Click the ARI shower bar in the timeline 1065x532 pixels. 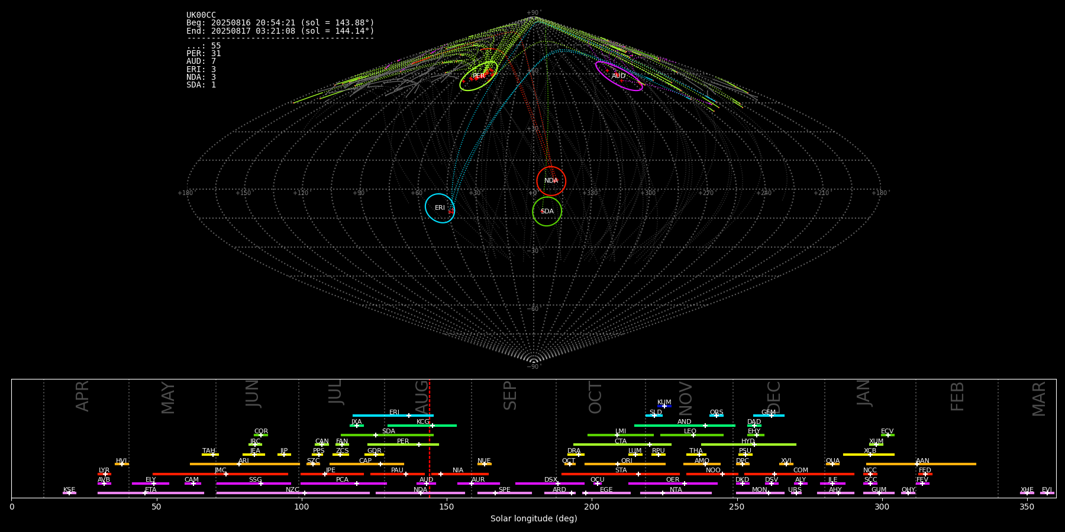[x=245, y=464]
